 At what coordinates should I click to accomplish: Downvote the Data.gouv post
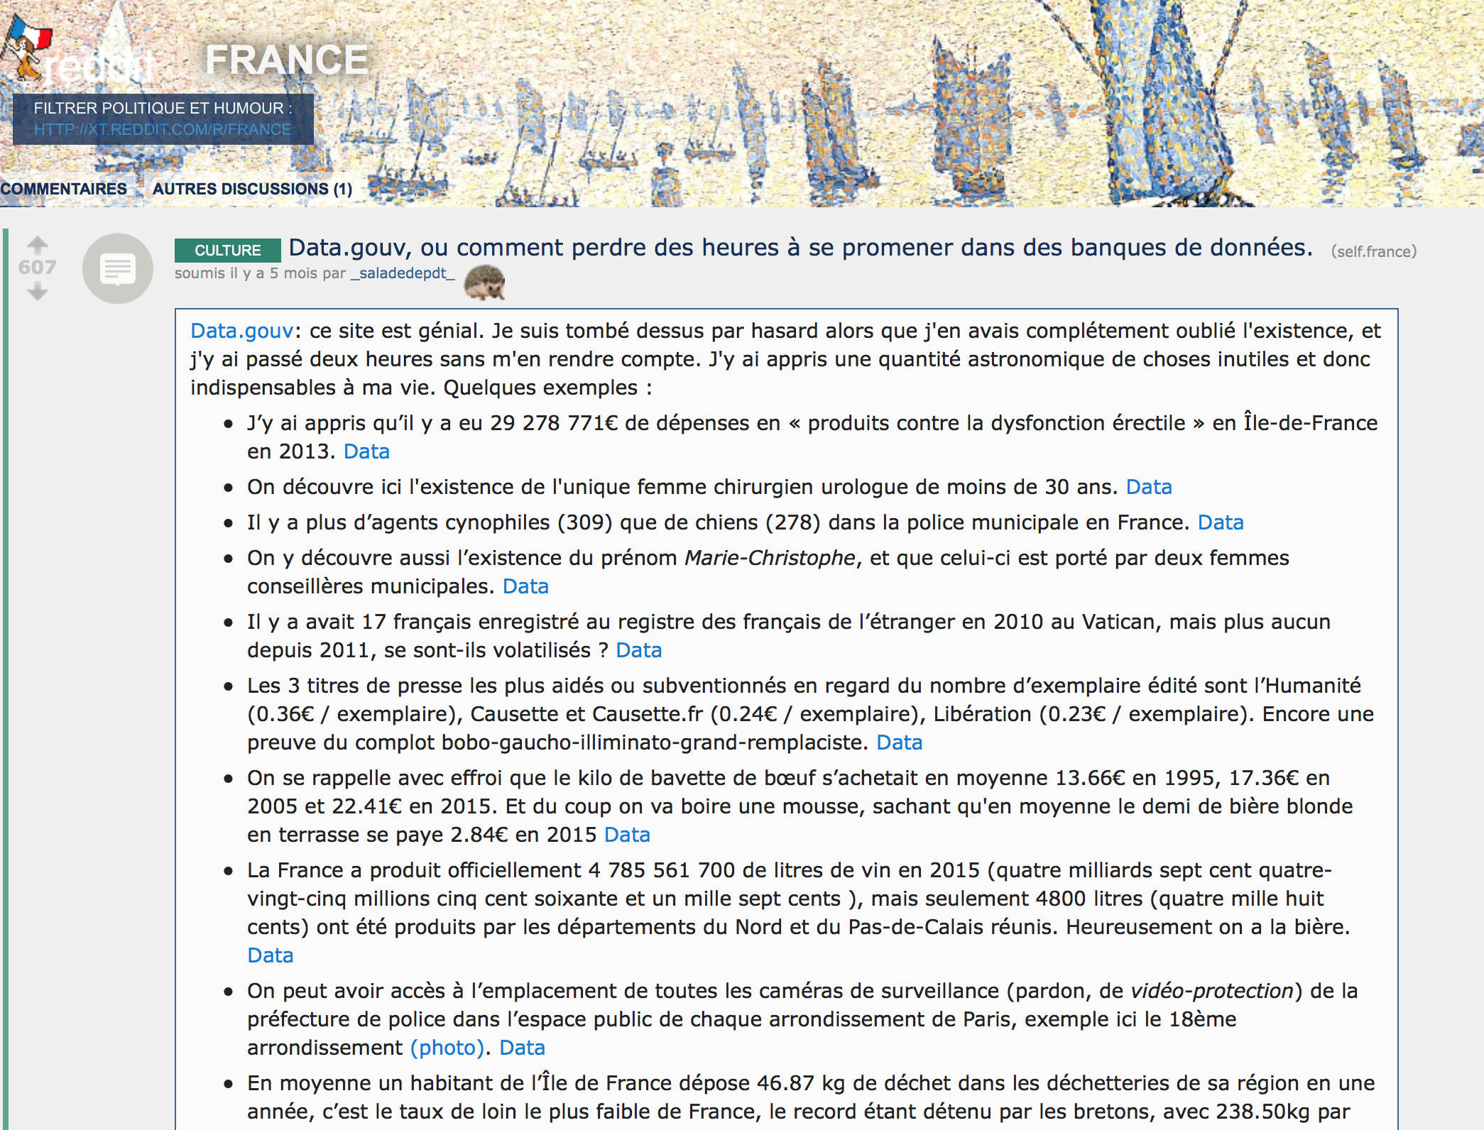point(37,291)
